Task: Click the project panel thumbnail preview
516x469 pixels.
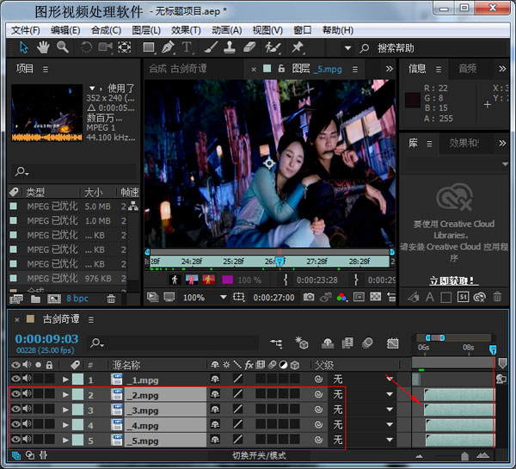Action: (x=47, y=113)
